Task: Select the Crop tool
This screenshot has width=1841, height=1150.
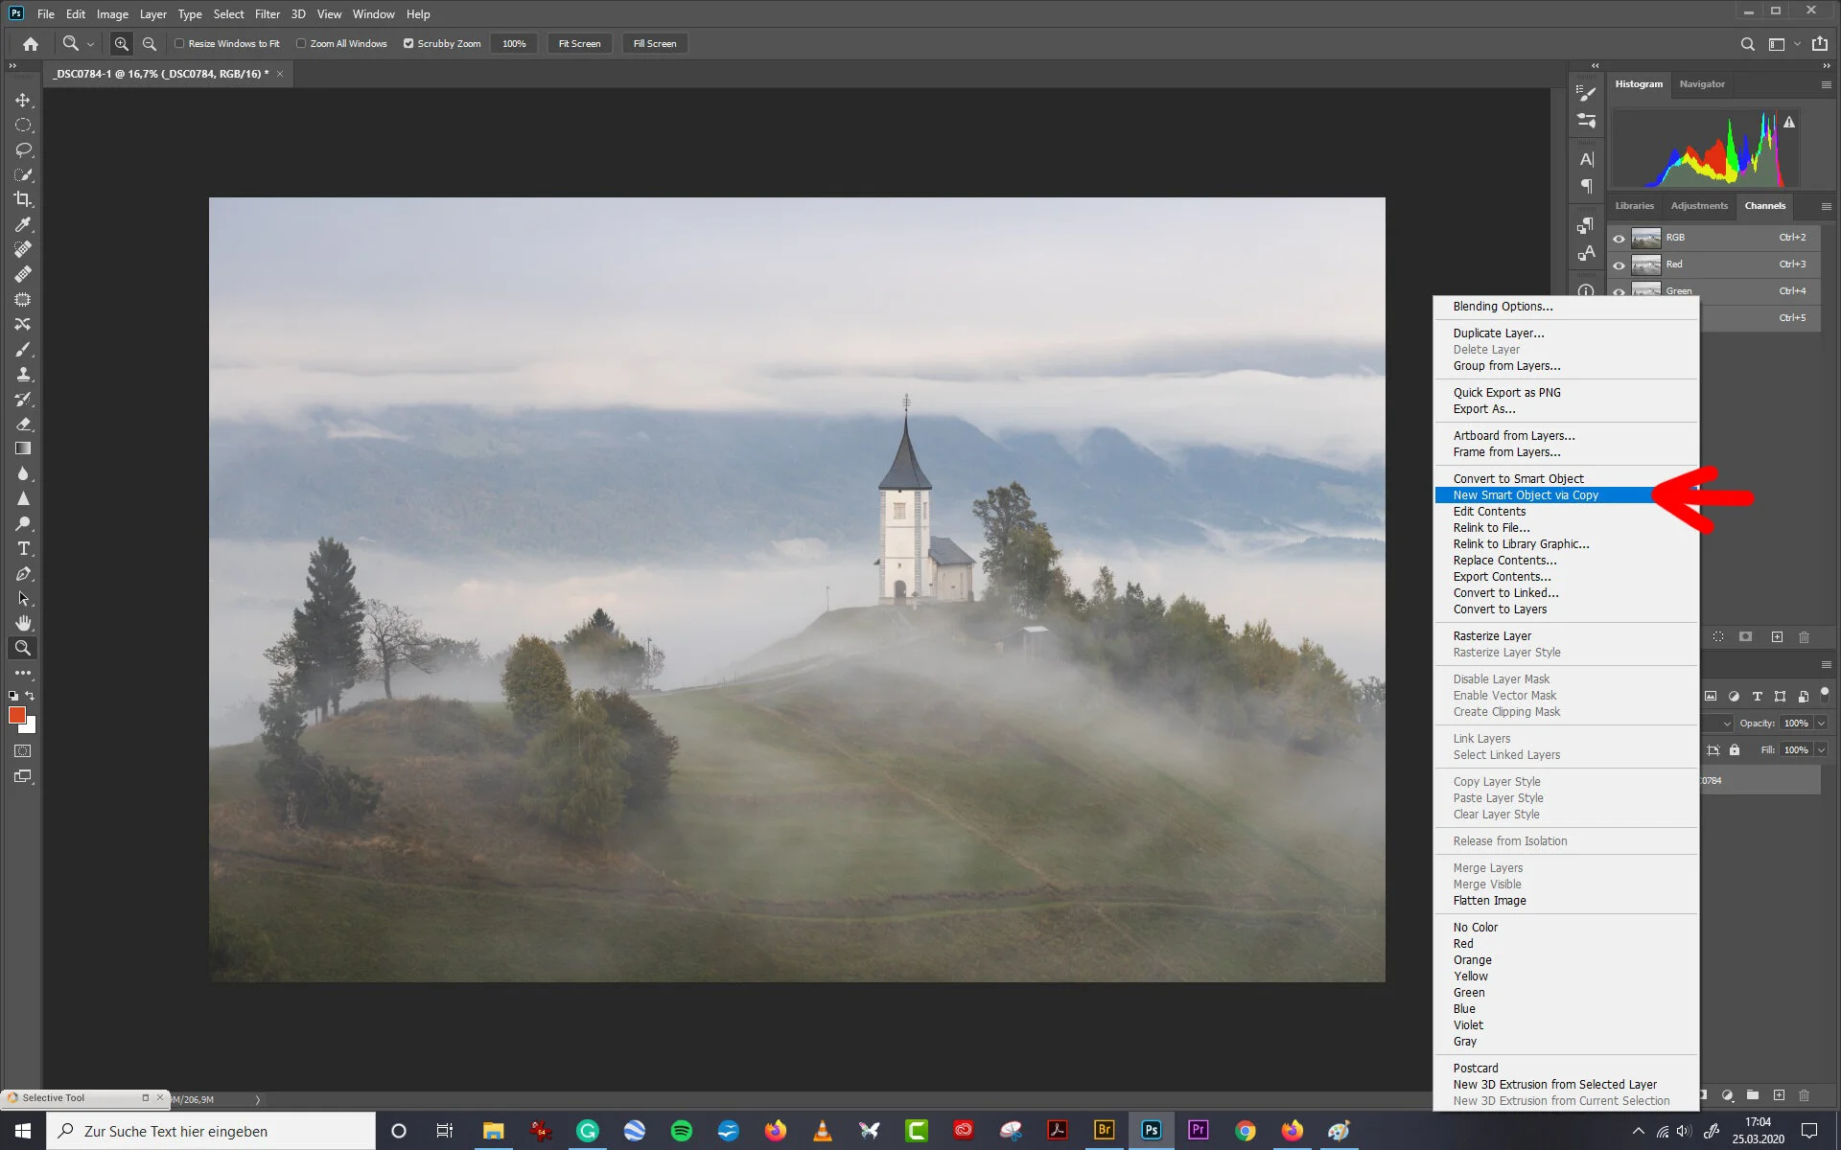Action: [x=23, y=199]
